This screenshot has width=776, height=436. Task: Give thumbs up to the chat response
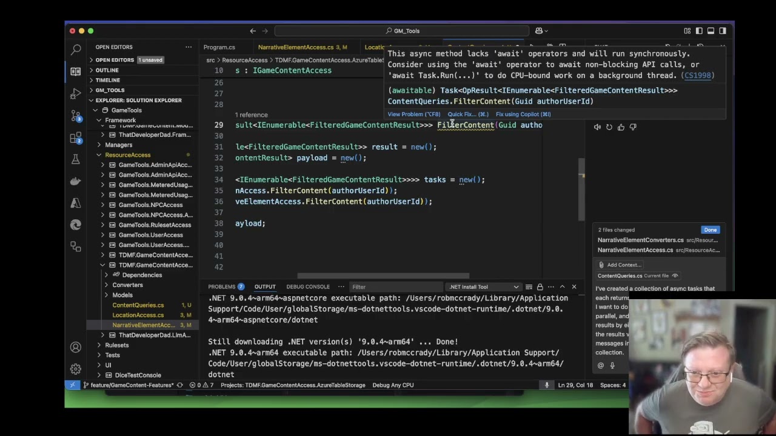pos(621,127)
